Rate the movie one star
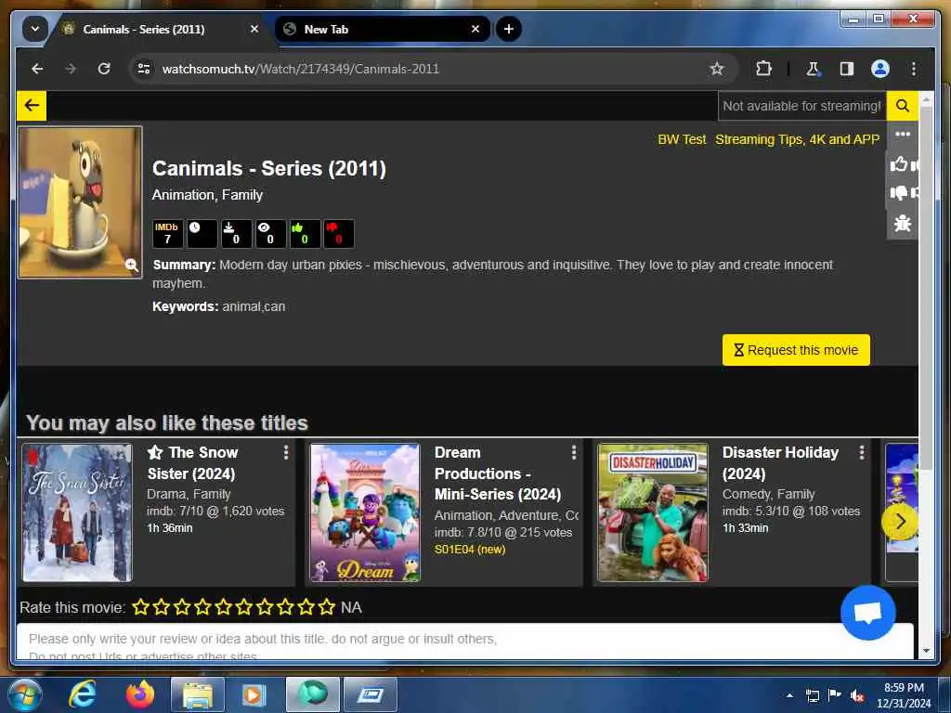The height and width of the screenshot is (713, 951). [141, 606]
